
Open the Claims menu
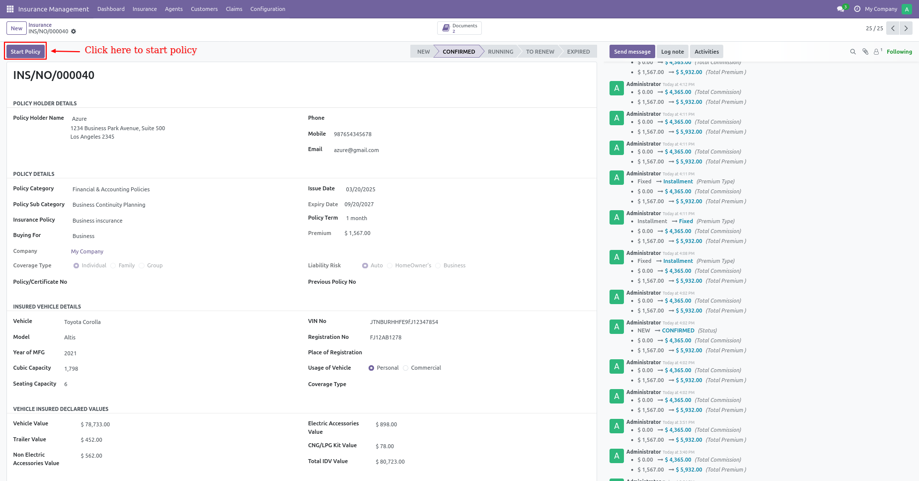234,9
